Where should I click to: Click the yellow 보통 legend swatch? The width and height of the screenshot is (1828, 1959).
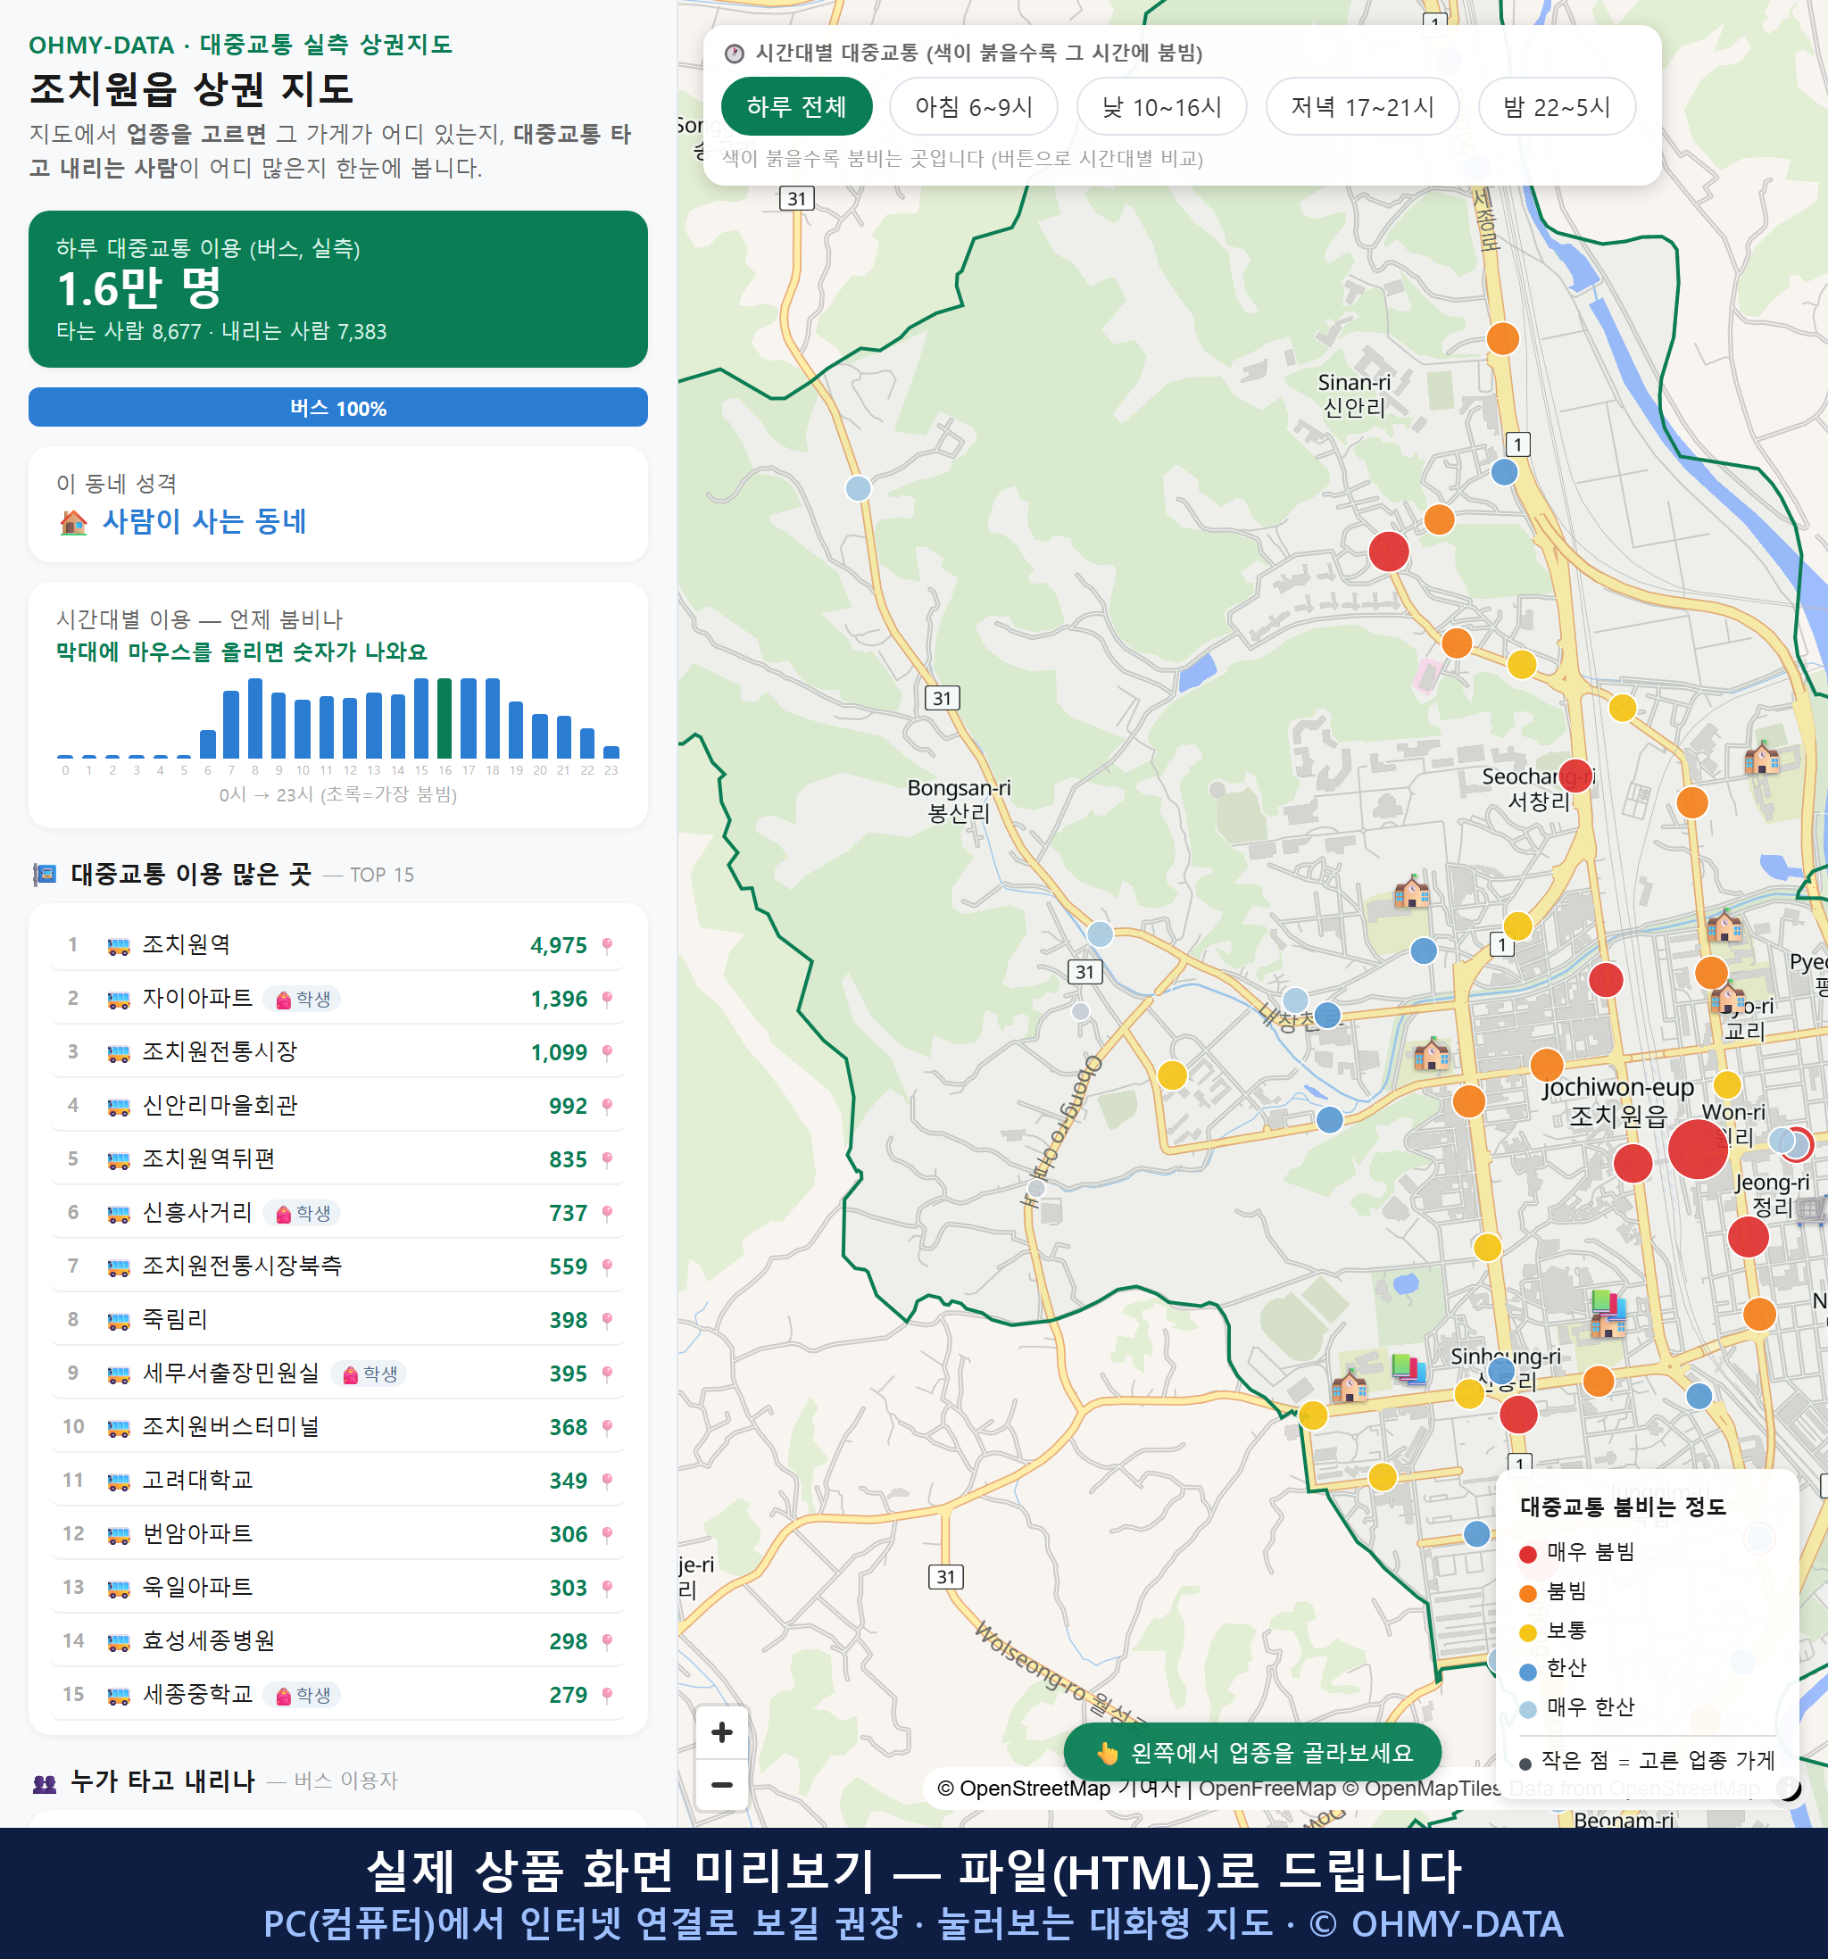click(1528, 1633)
